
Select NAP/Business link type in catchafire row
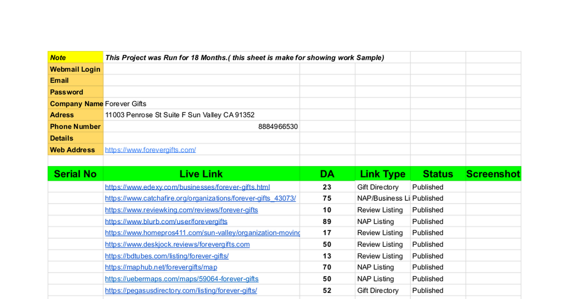[383, 198]
